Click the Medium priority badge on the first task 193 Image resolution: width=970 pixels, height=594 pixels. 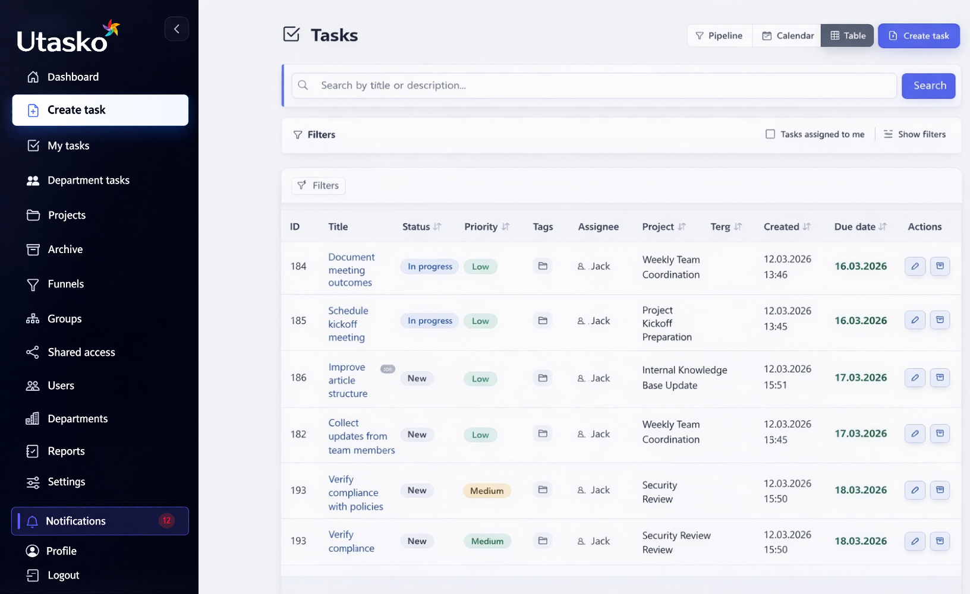(486, 491)
